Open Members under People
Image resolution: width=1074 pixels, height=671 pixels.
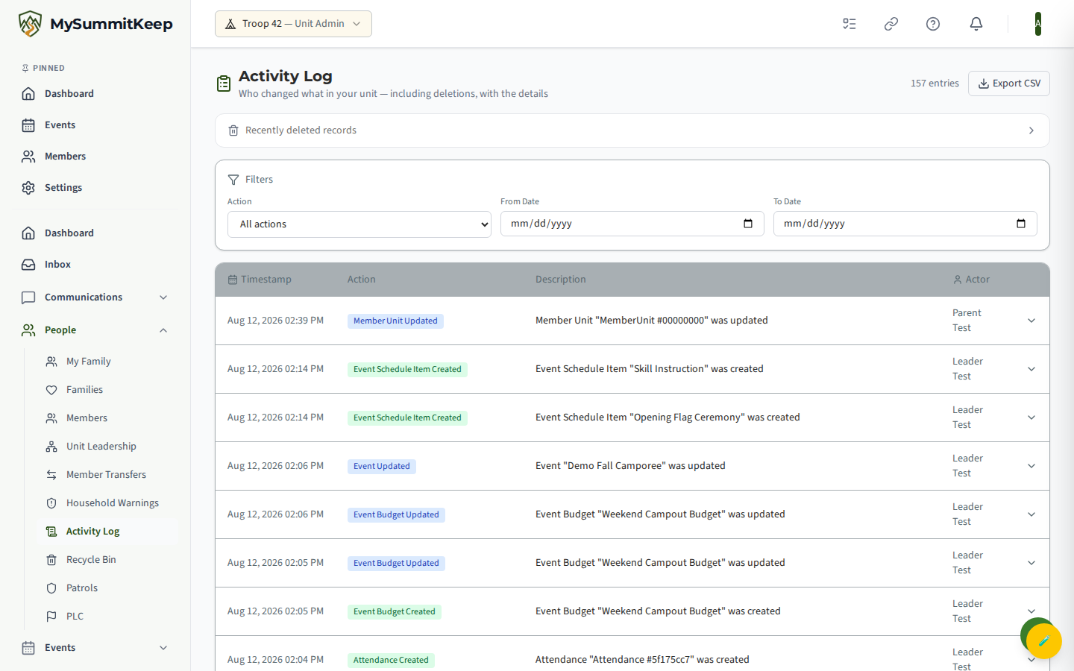pos(107,418)
